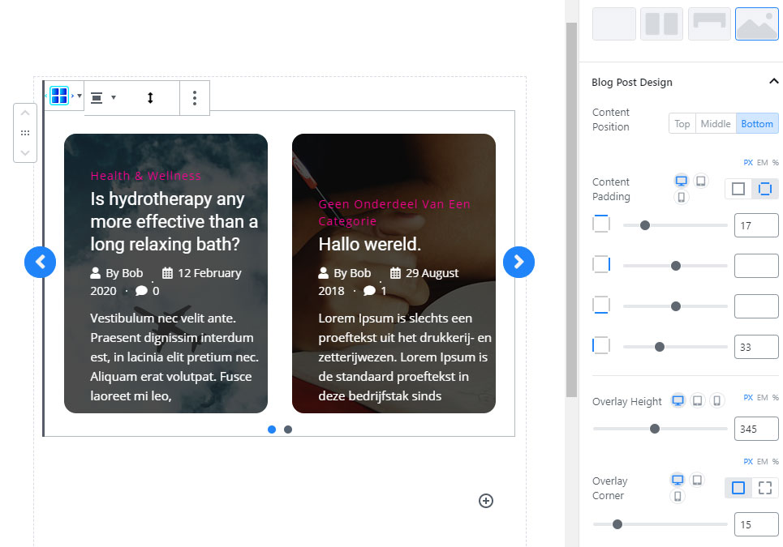
Task: Adjust the left padding slider handle
Action: point(660,347)
